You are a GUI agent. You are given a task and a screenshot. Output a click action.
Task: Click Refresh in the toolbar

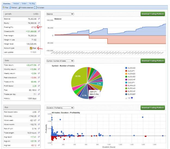tap(13, 7)
